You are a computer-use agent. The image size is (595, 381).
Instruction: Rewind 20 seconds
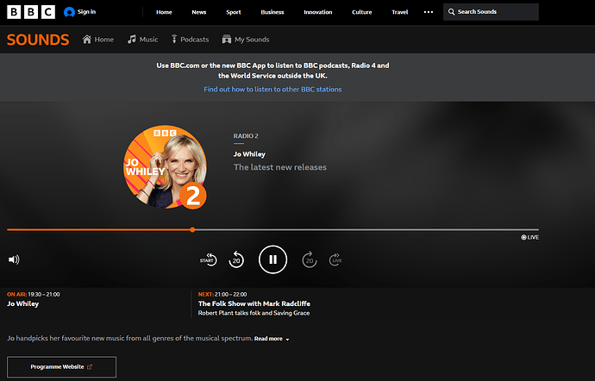point(236,260)
